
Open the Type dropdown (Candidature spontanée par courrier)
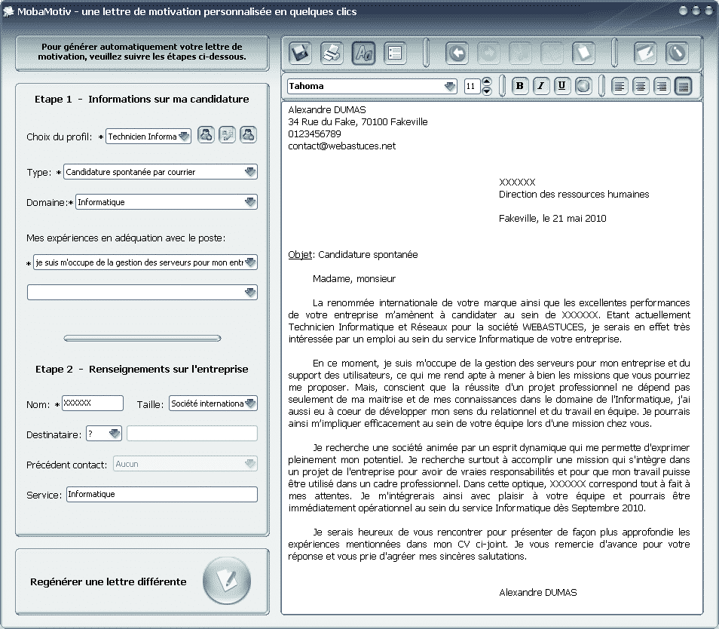pos(160,172)
